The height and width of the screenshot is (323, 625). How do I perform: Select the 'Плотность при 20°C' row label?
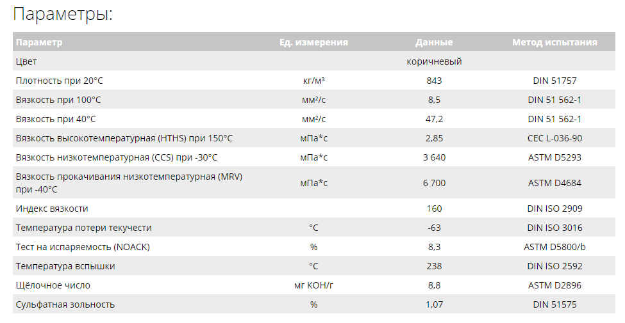pos(60,81)
